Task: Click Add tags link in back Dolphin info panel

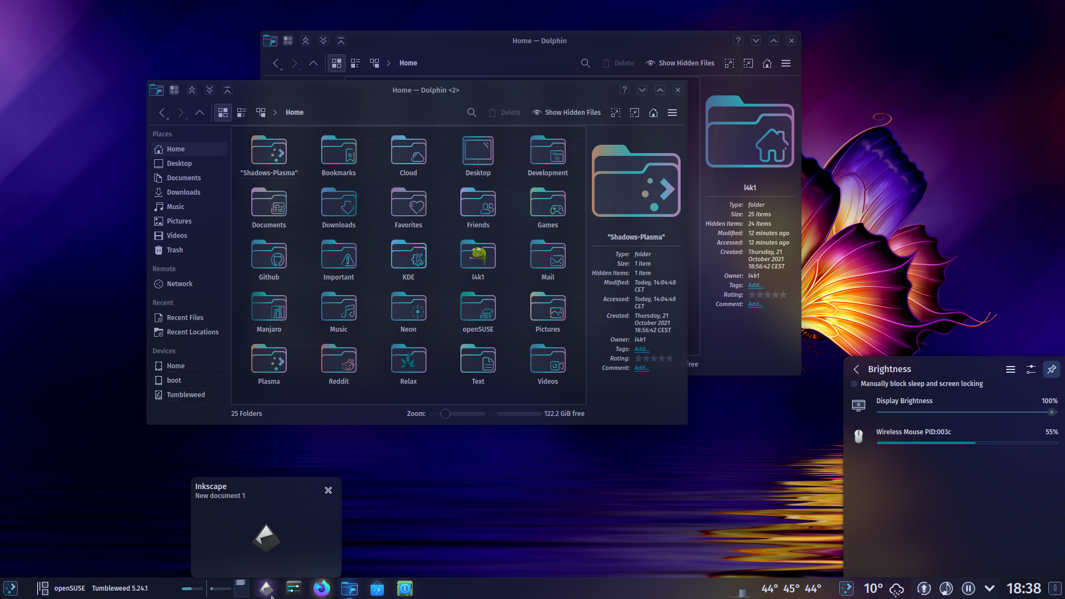Action: 755,286
